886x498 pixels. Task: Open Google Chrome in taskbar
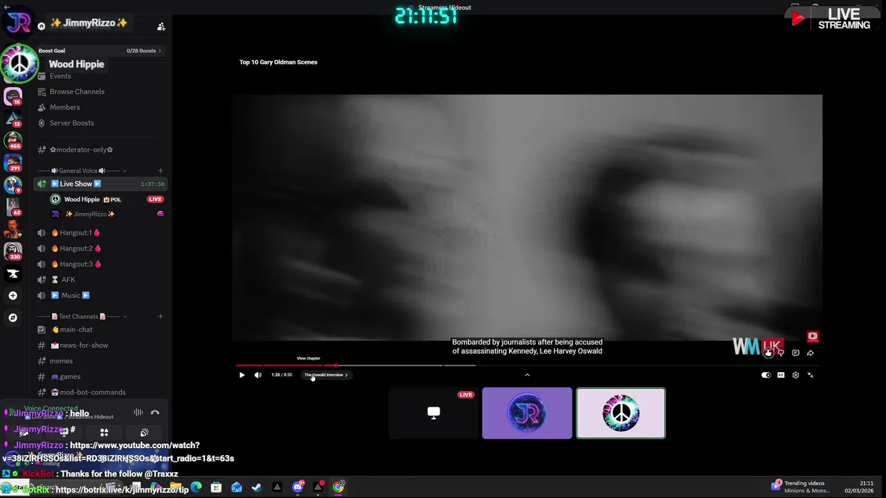tap(338, 487)
